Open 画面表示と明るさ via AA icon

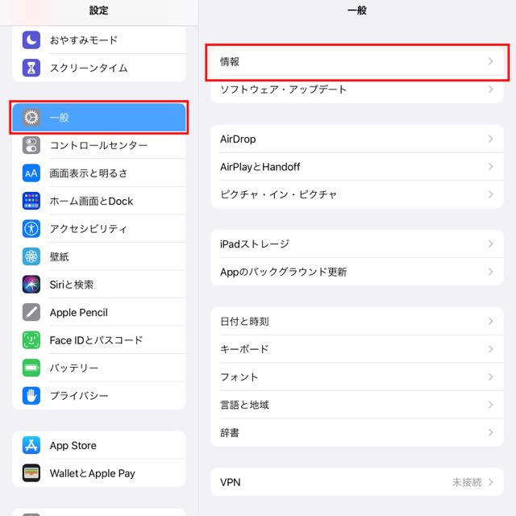[31, 173]
